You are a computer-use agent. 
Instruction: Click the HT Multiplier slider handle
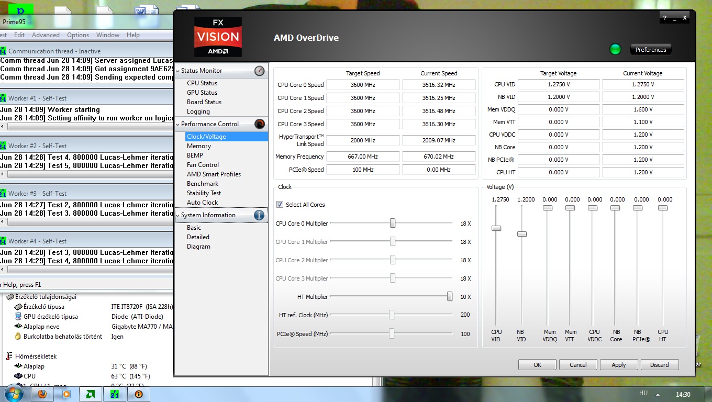click(450, 296)
